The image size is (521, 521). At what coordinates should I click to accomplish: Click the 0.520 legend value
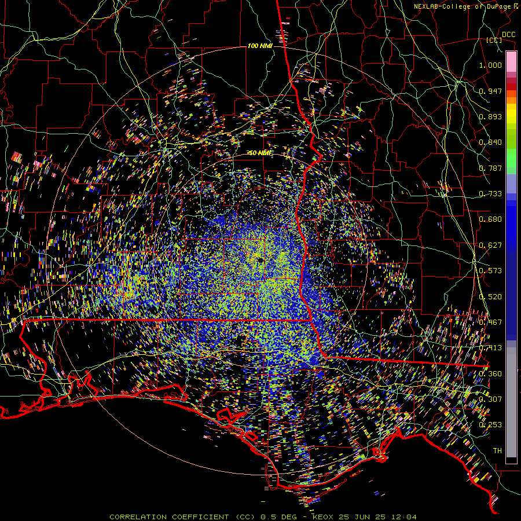pos(490,297)
